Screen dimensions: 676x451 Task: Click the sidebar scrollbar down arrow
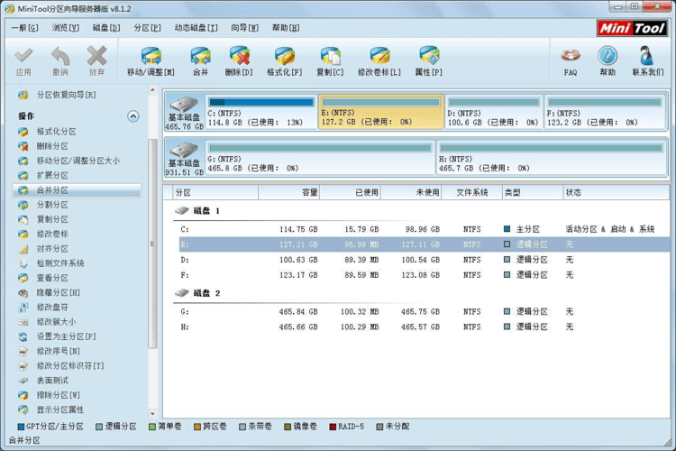152,414
